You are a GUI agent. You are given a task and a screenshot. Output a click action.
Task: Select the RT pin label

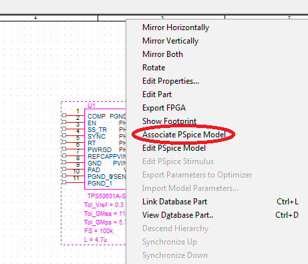(x=92, y=143)
